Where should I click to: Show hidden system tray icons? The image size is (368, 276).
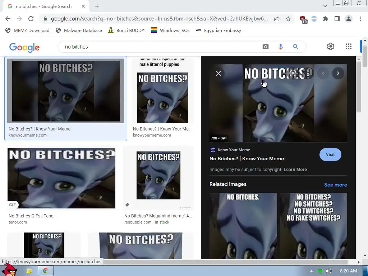[311, 271]
